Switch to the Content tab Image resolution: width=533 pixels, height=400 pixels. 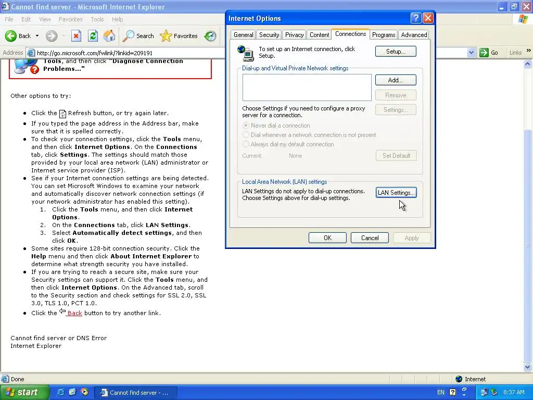pyautogui.click(x=319, y=35)
